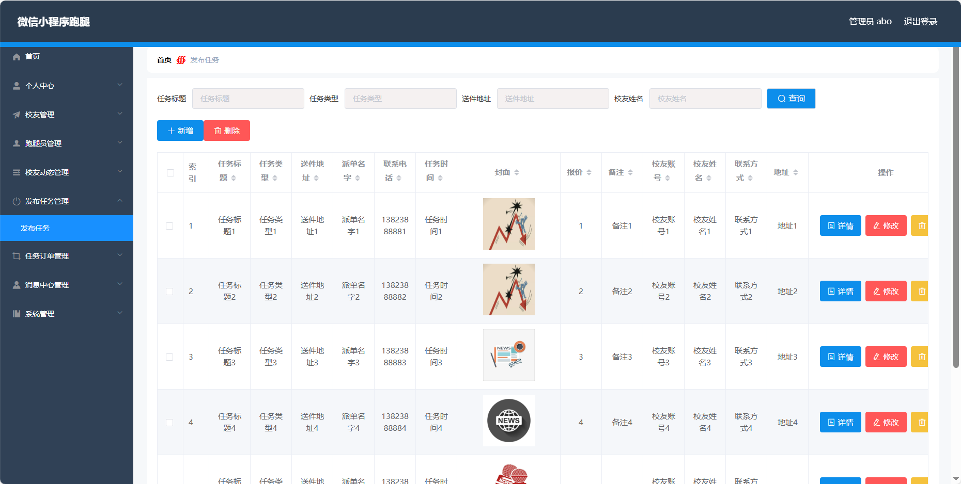Focus the 任务标题 search input
Screen dimensions: 961x484
click(248, 99)
